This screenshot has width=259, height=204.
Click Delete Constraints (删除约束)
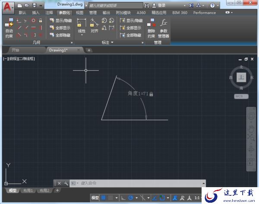tap(152, 28)
